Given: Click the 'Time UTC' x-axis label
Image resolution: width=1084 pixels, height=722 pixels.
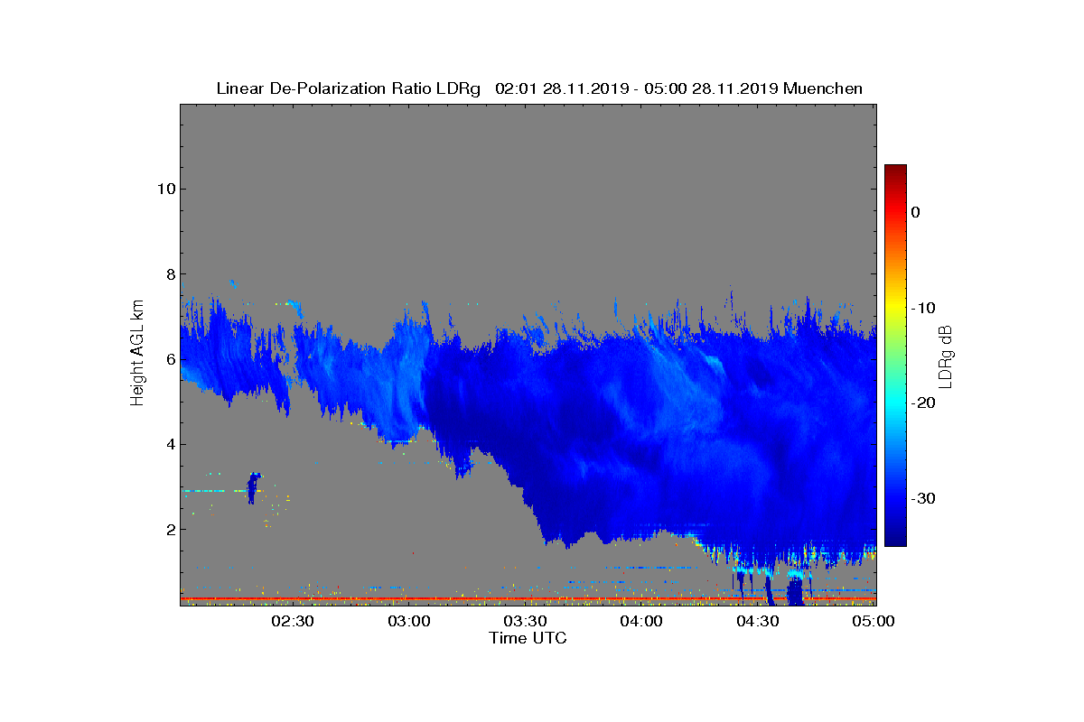Looking at the screenshot, I should click(528, 638).
